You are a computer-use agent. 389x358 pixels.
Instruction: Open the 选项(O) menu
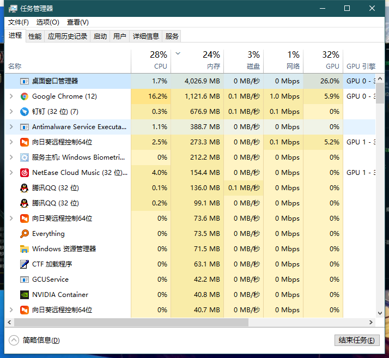[x=47, y=22]
